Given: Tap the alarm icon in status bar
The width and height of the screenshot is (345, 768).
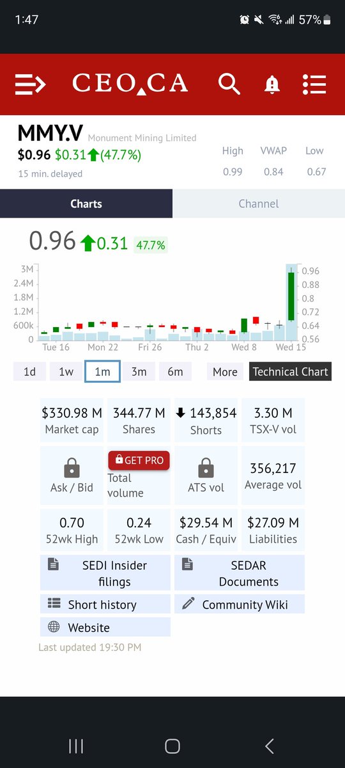Looking at the screenshot, I should click(245, 20).
